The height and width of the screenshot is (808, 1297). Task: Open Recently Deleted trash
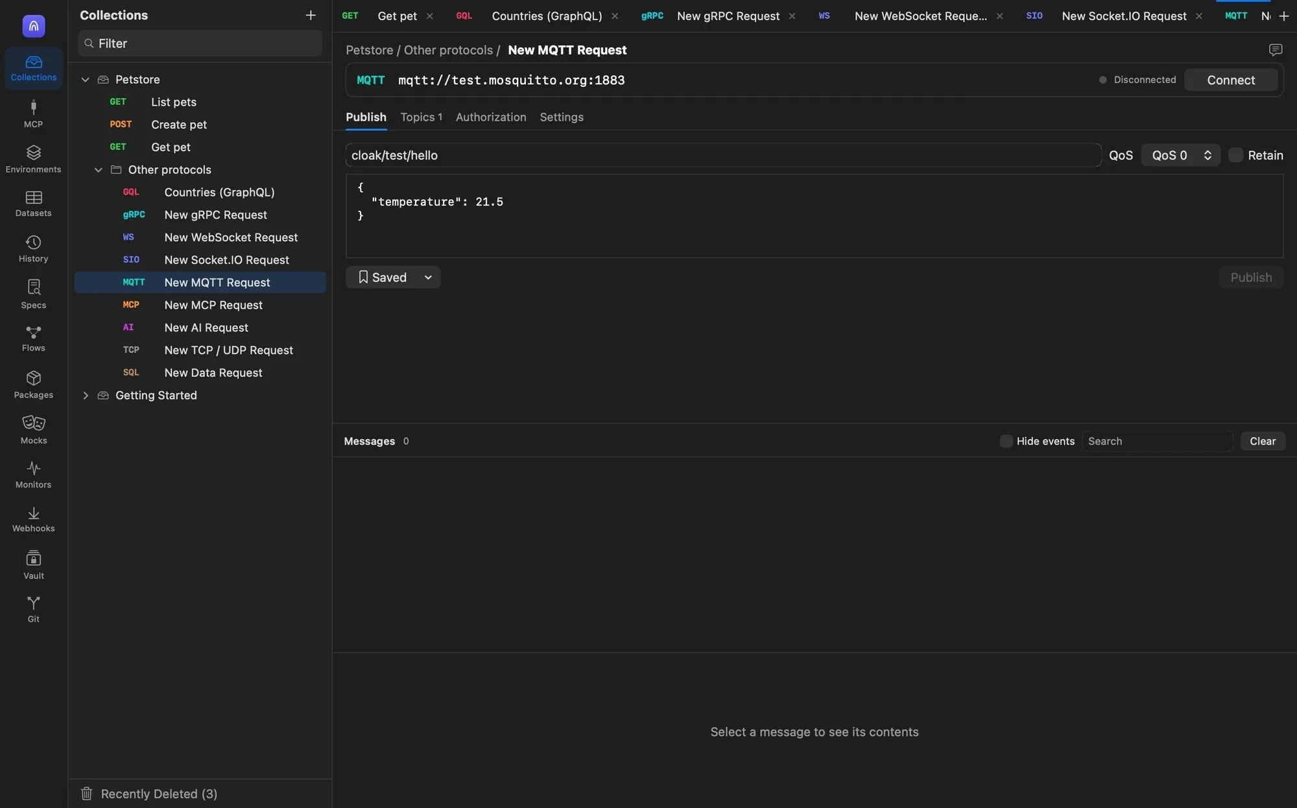click(x=149, y=794)
